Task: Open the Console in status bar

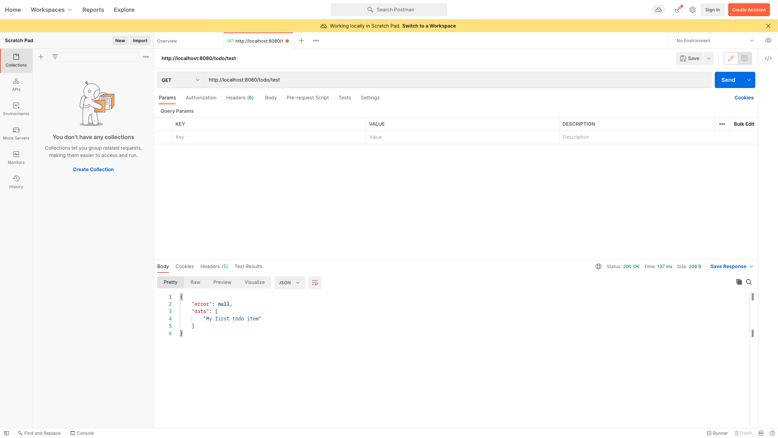Action: [82, 433]
